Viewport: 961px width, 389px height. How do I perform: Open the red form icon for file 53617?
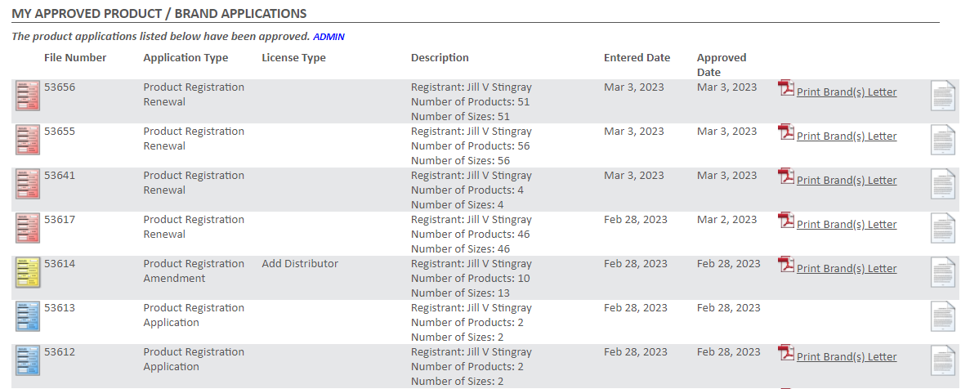(x=28, y=228)
